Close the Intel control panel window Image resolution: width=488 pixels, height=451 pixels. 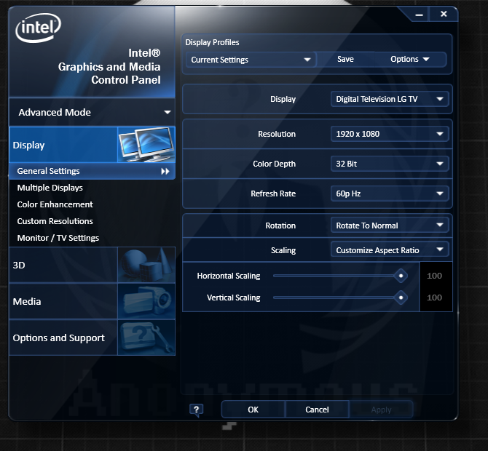[444, 14]
